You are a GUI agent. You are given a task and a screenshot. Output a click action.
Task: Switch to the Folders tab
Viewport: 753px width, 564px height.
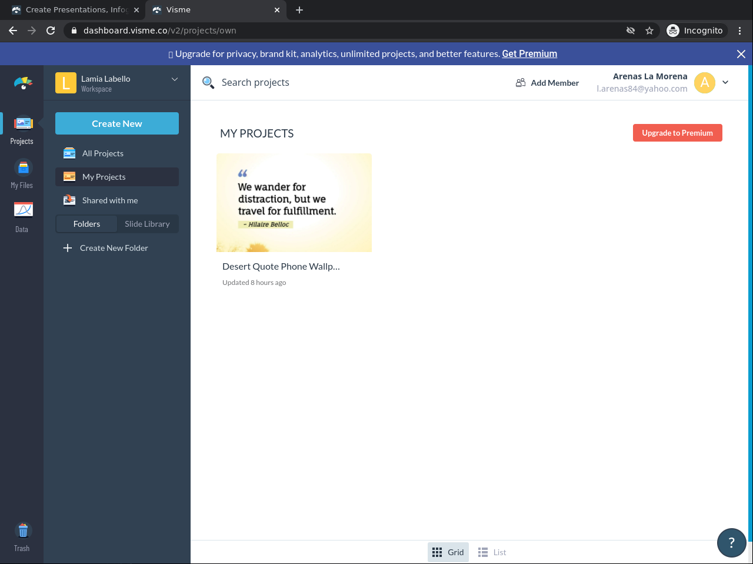click(86, 224)
